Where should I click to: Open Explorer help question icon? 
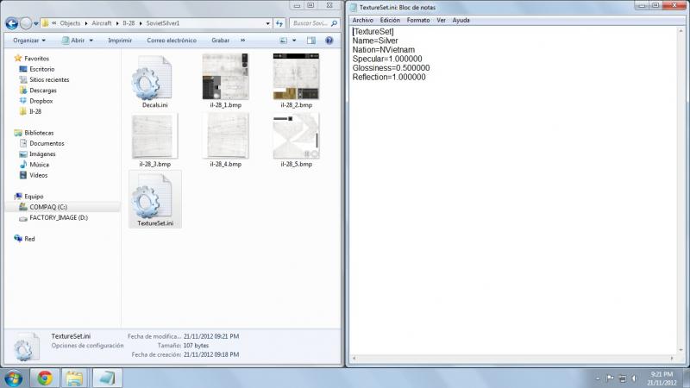(329, 41)
